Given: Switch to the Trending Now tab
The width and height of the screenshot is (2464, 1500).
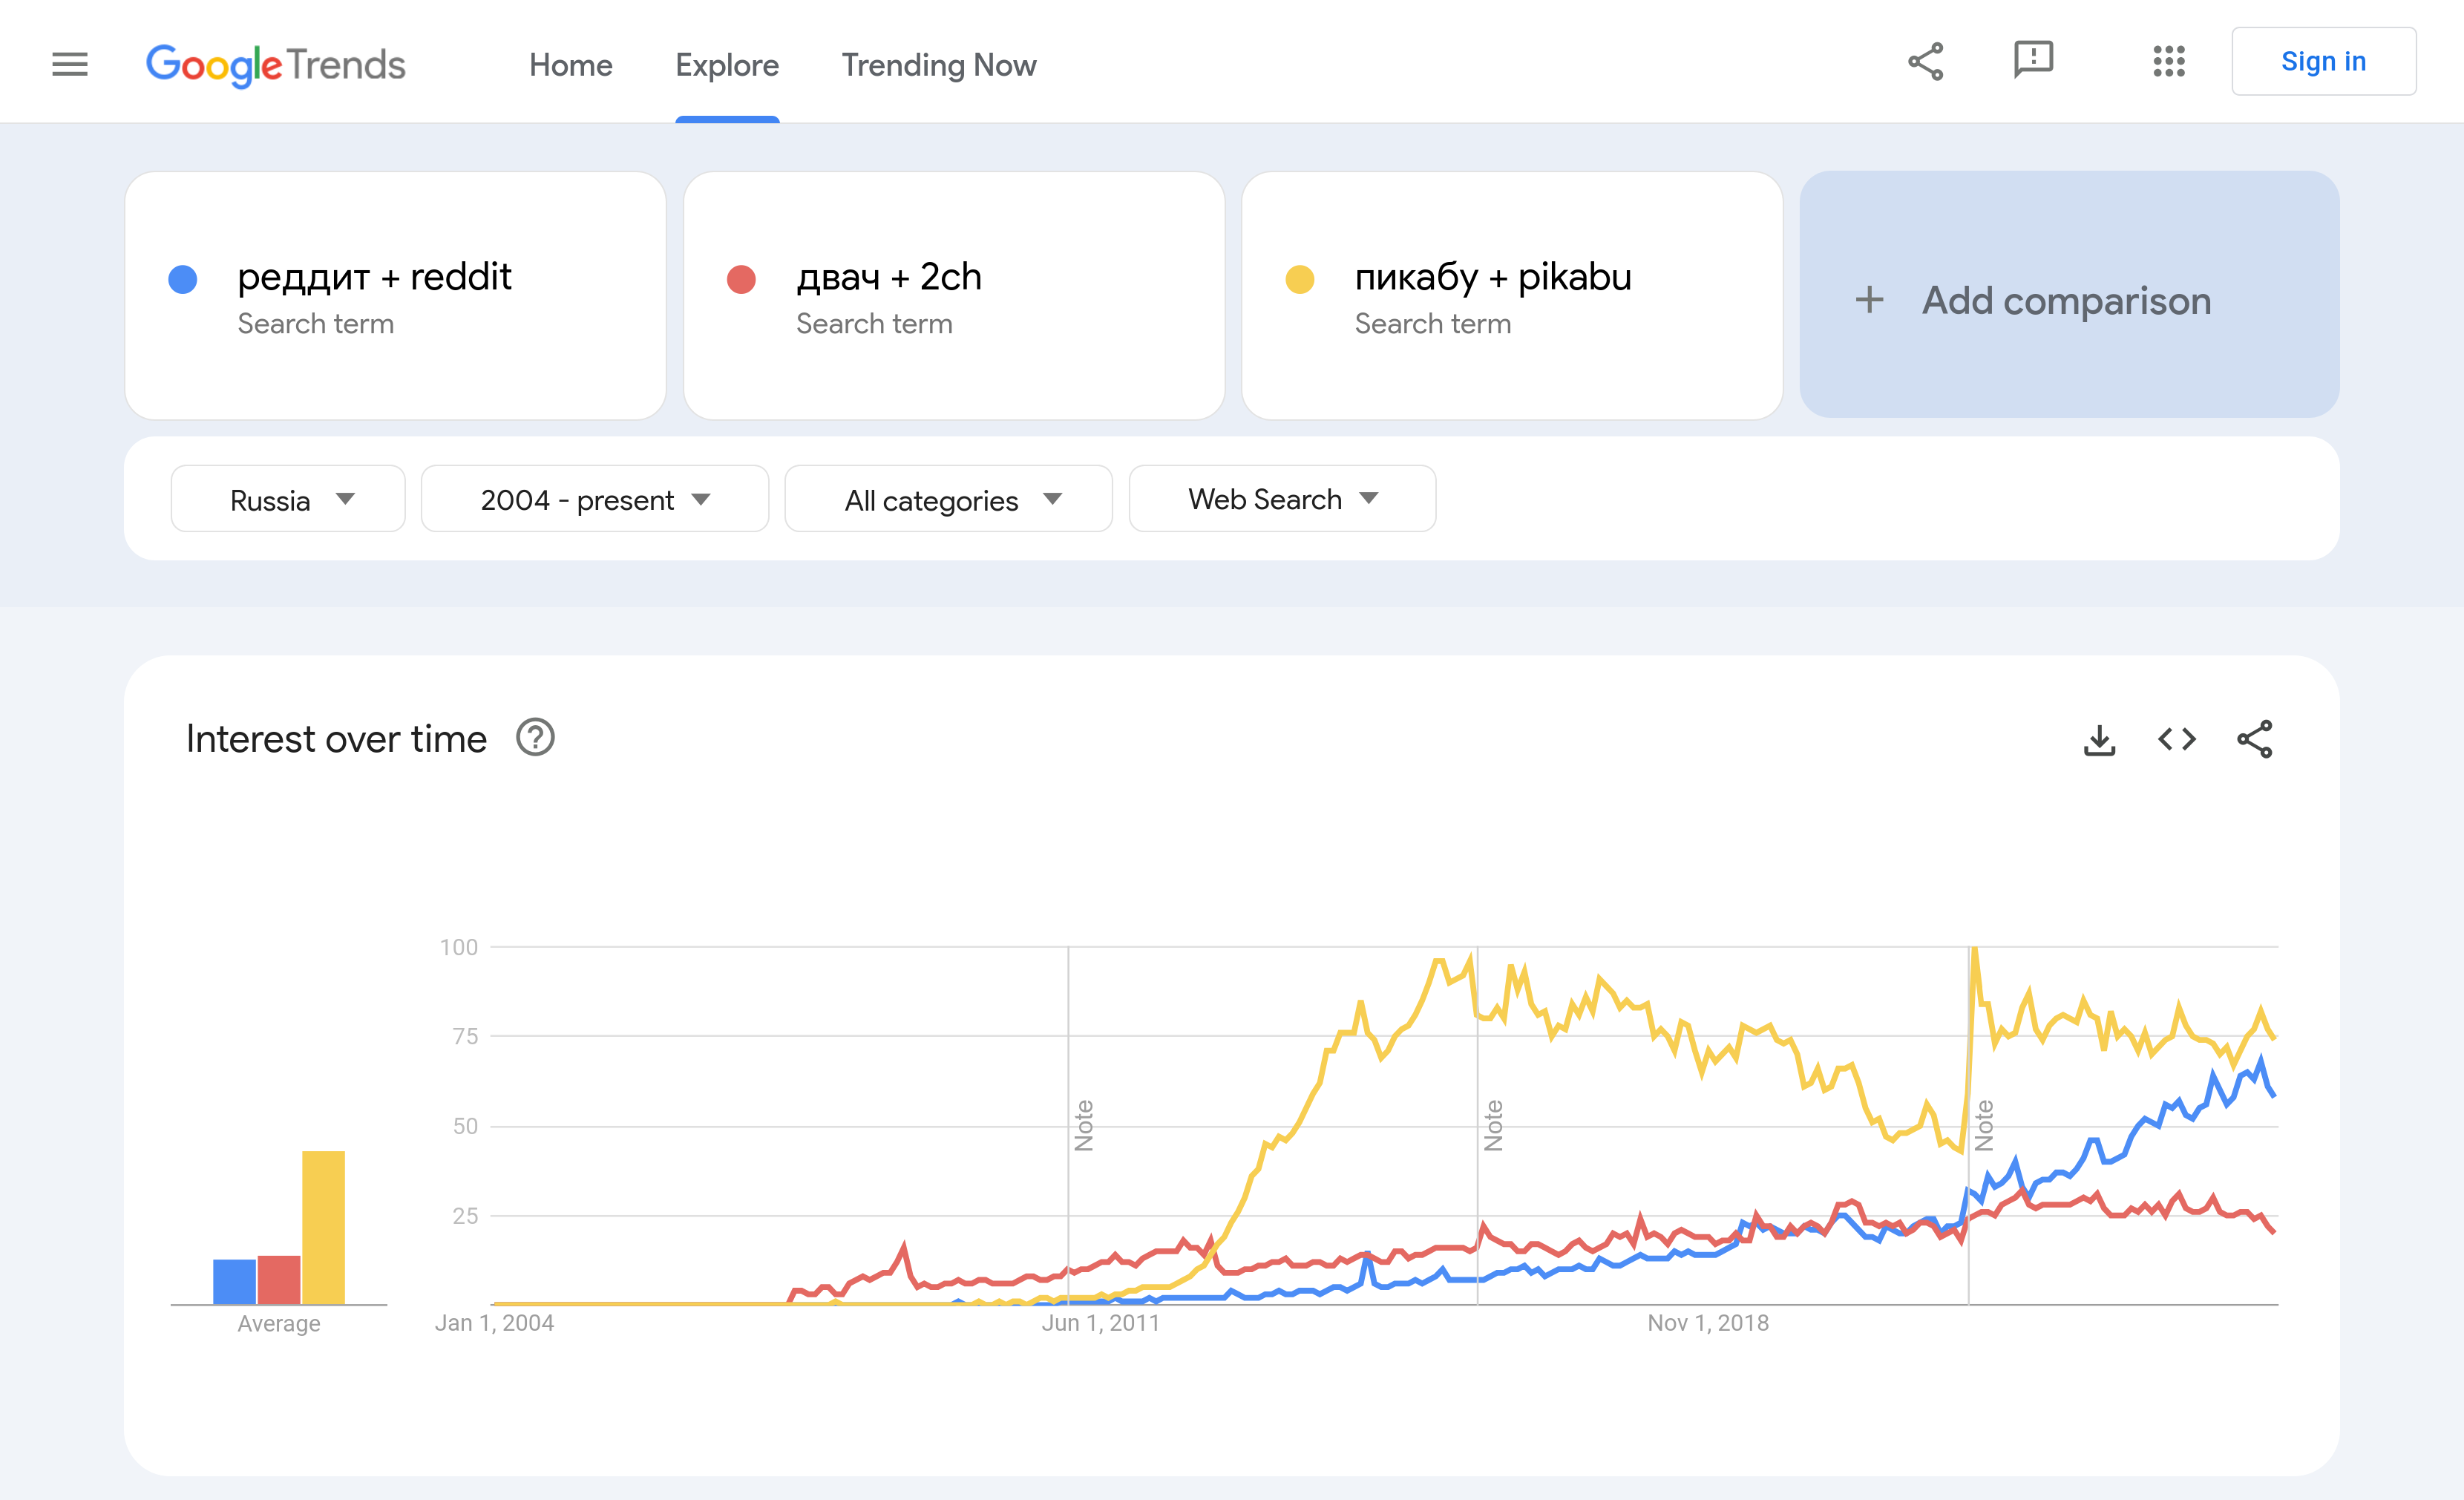Looking at the screenshot, I should 938,65.
